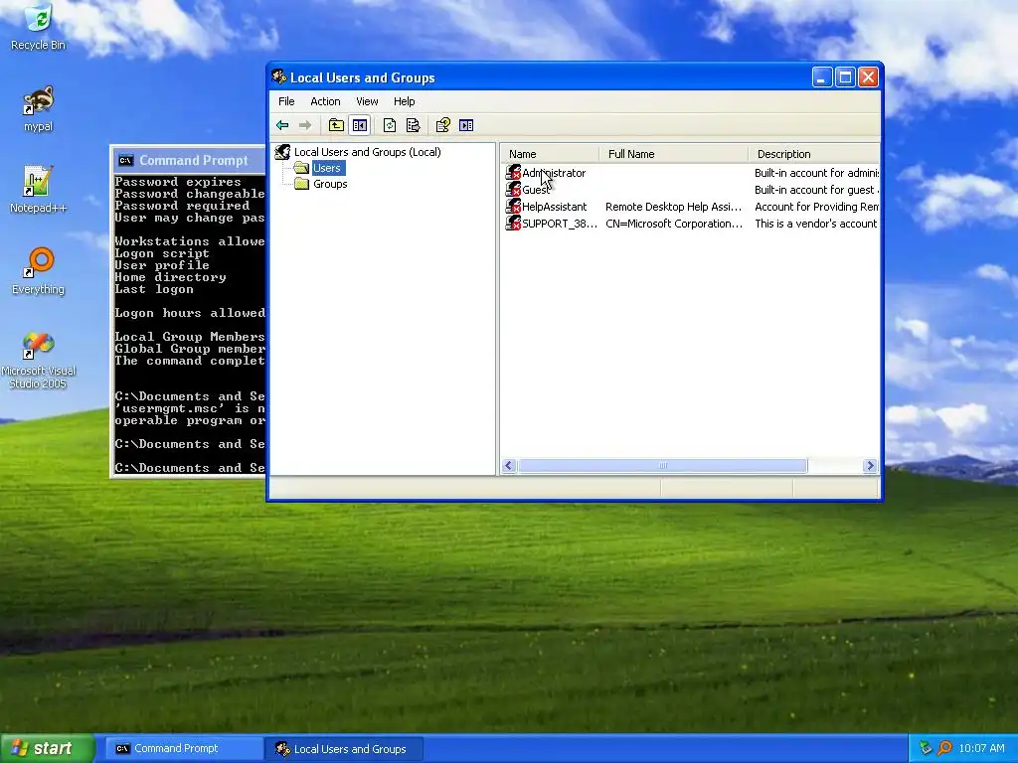Open the File menu

click(286, 101)
